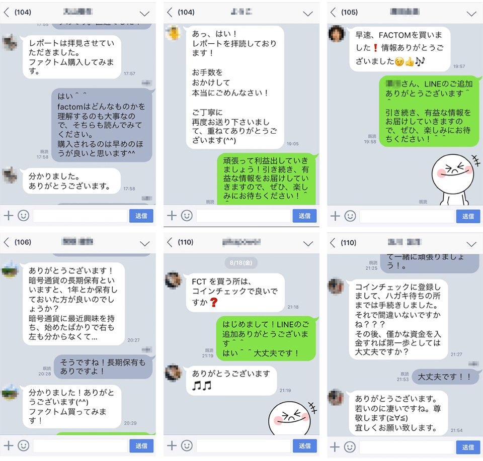Tap 送信 in the chat containing the FCT question
Screen dimensions: 483x461
pyautogui.click(x=304, y=445)
